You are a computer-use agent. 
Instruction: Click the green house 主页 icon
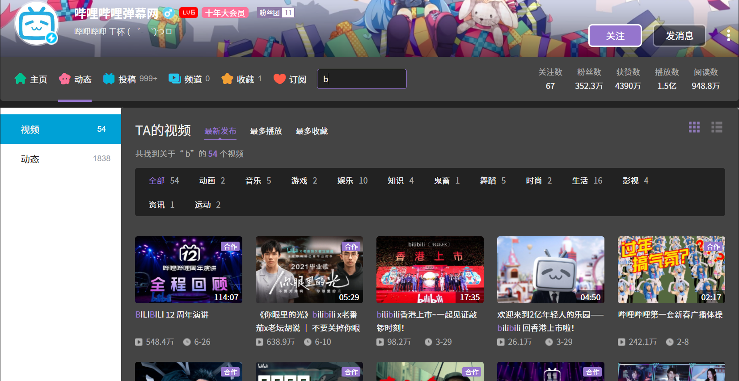click(x=21, y=79)
